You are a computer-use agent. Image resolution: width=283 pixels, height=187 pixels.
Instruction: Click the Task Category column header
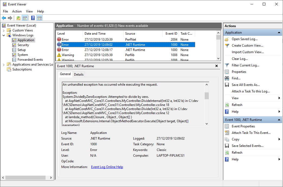[x=187, y=34]
